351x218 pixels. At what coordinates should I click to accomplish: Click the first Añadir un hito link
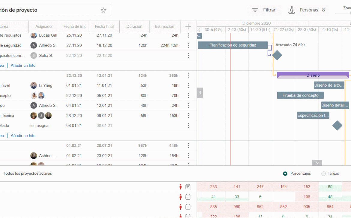23,65
